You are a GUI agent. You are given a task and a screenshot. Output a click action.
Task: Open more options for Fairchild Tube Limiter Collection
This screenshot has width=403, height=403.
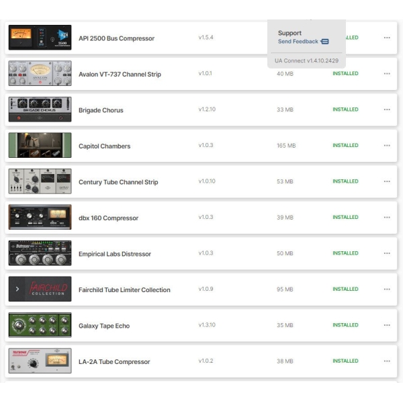[387, 289]
